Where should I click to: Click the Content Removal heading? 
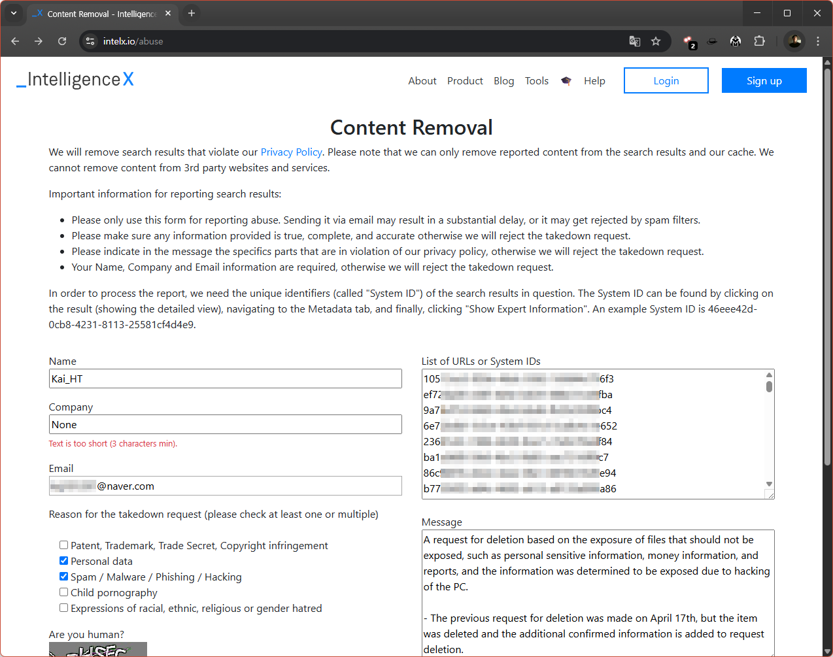point(411,127)
